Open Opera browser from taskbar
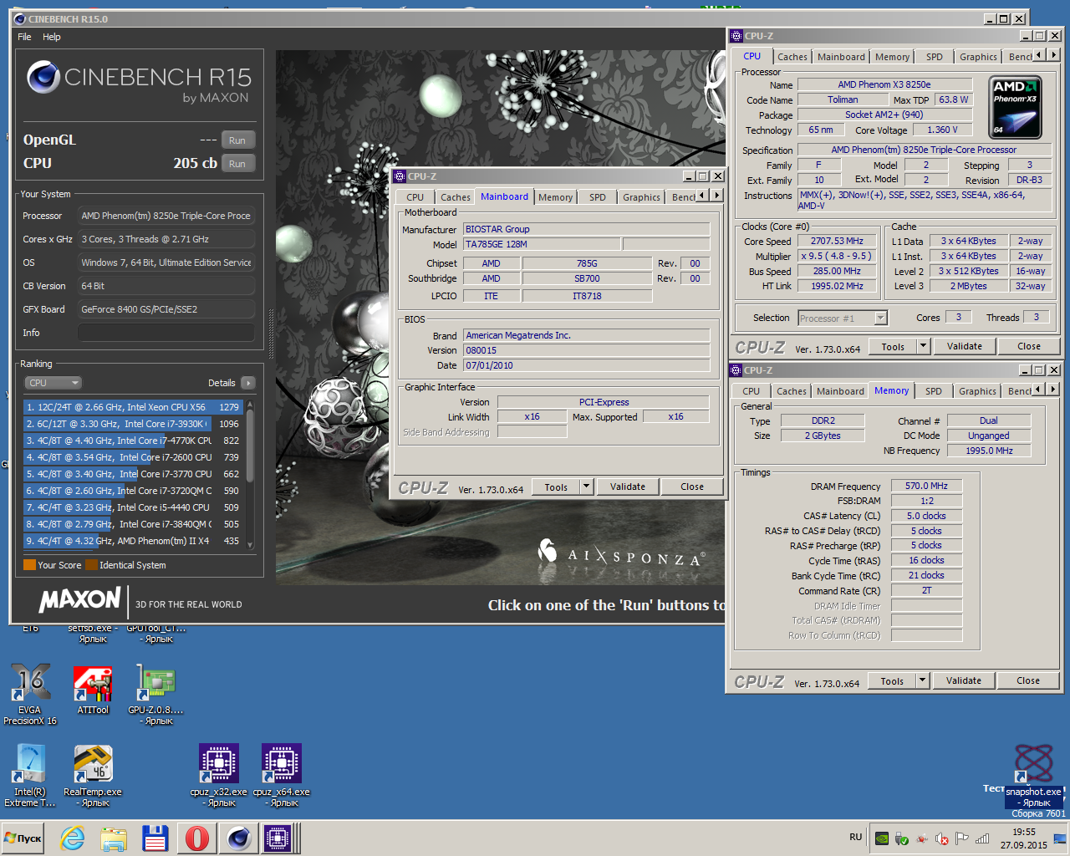 (197, 838)
